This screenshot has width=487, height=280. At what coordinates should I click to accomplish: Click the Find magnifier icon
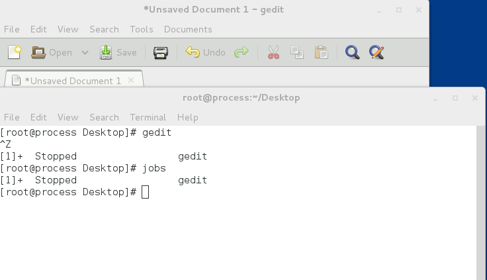pyautogui.click(x=352, y=52)
